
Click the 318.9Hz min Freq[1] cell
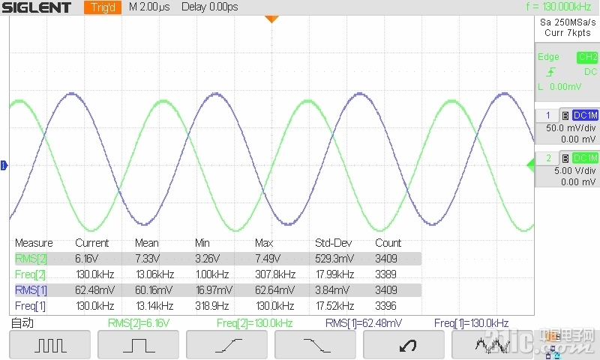(x=211, y=306)
